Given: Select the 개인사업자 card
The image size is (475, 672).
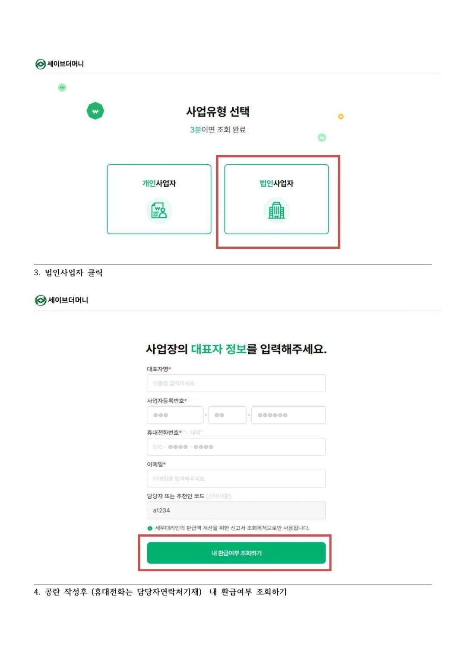Looking at the screenshot, I should 159,199.
